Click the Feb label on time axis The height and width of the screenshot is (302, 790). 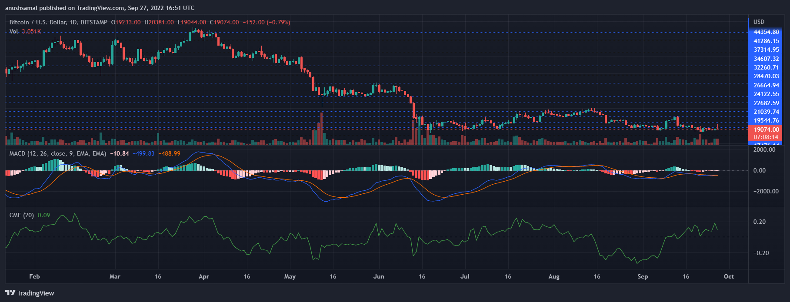point(34,276)
